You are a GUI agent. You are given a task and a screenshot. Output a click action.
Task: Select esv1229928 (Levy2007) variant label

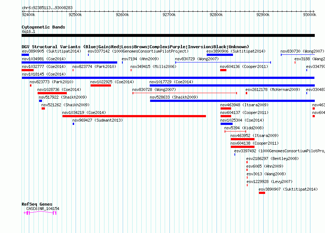point(269,182)
